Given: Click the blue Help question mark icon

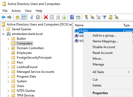Looking at the screenshot, I should pos(72,17).
